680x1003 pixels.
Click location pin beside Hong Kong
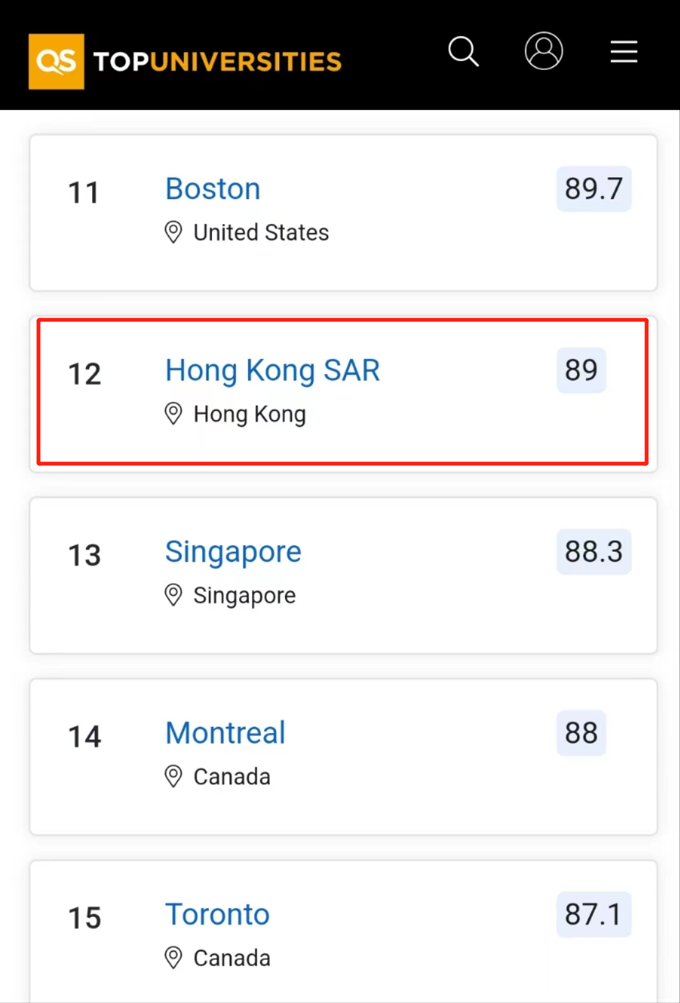[174, 414]
